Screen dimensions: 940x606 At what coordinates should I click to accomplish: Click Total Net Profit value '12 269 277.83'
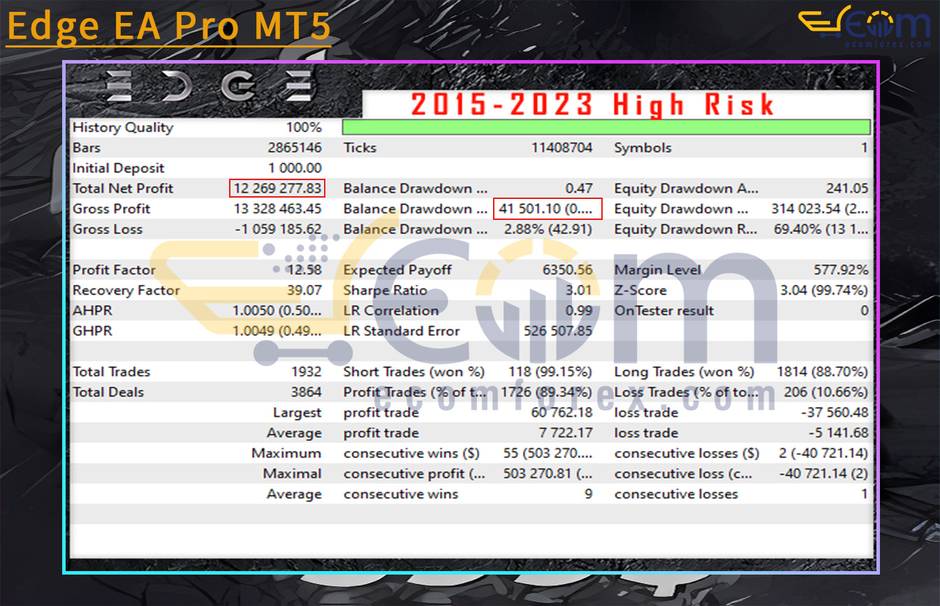click(277, 189)
